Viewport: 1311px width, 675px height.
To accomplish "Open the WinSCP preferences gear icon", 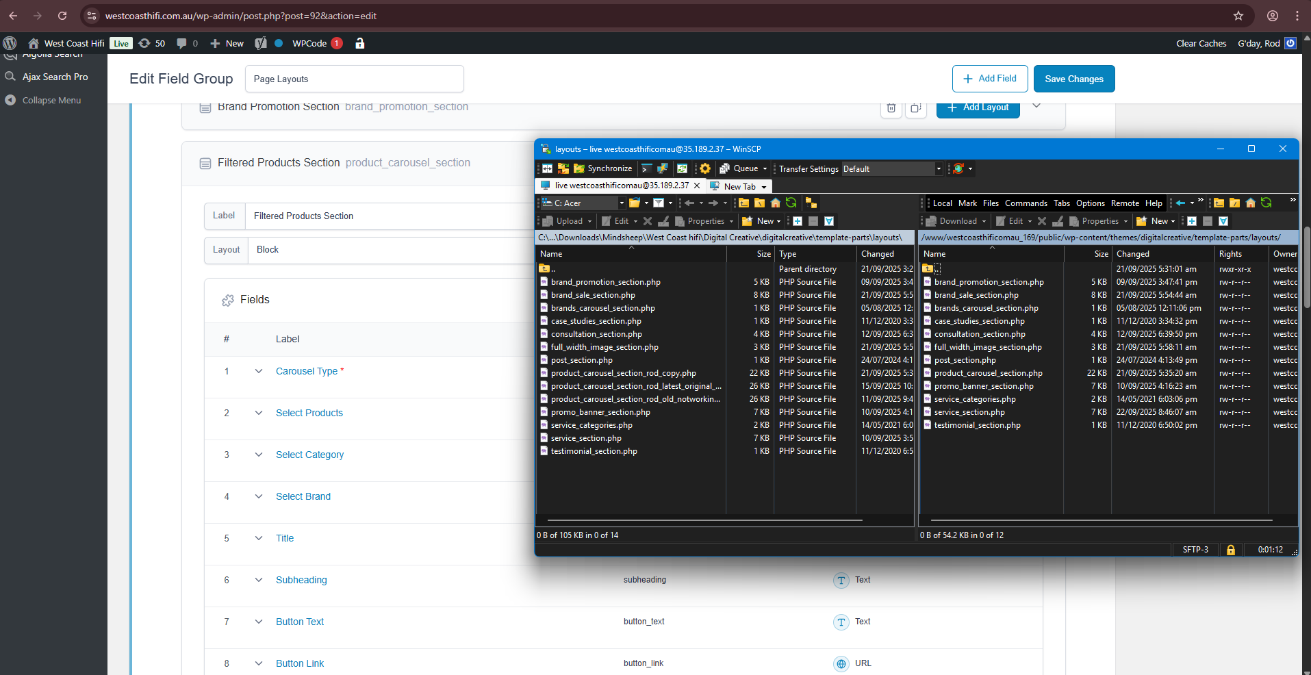I will pos(704,168).
